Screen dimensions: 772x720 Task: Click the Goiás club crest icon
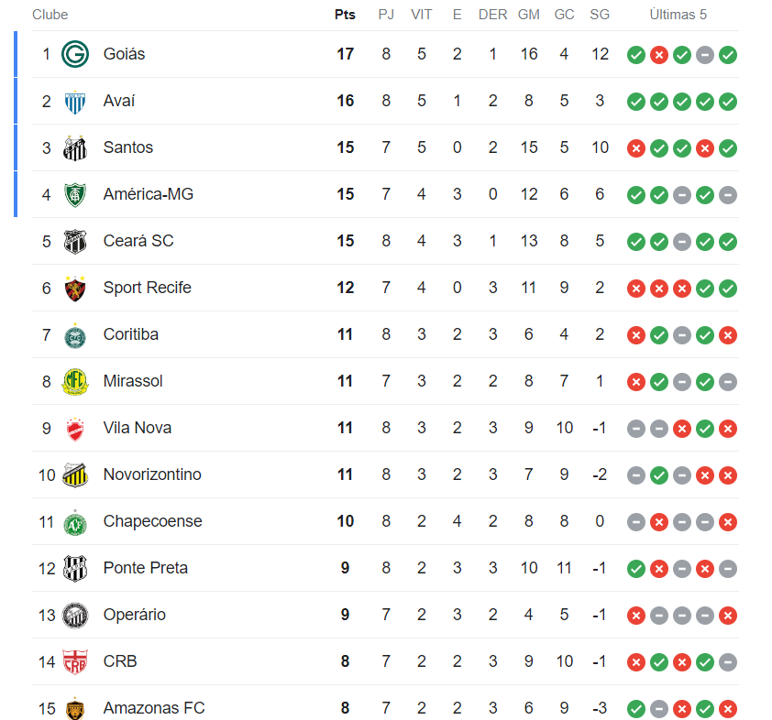(x=75, y=54)
